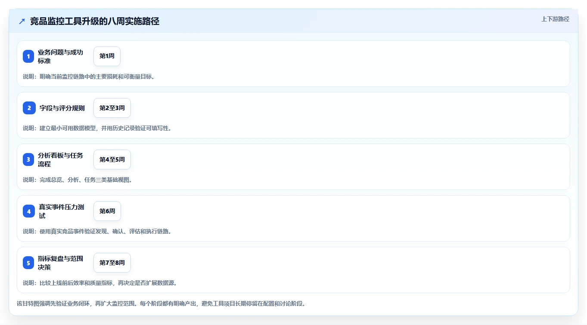Click the 分析看板与任务流程 step title
This screenshot has width=587, height=325.
coord(60,159)
